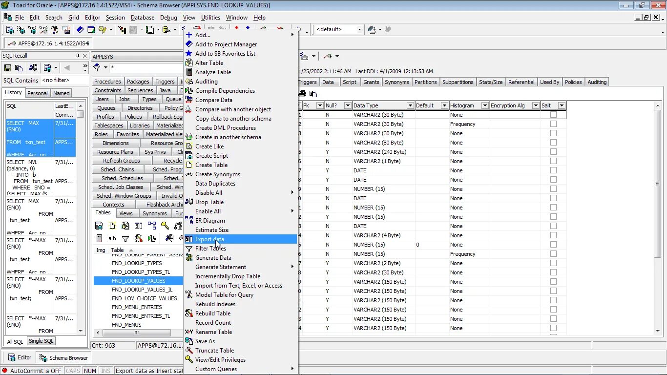This screenshot has width=667, height=375.
Task: Click the Sched. Job Classes button
Action: (121, 187)
